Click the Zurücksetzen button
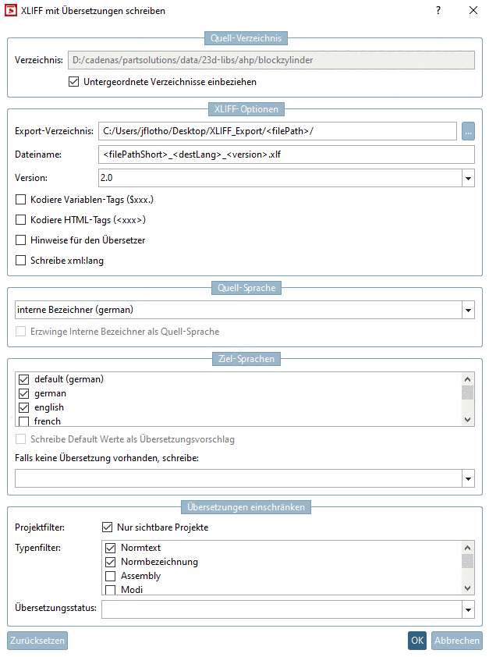Screen dimensions: 489x657 37,641
